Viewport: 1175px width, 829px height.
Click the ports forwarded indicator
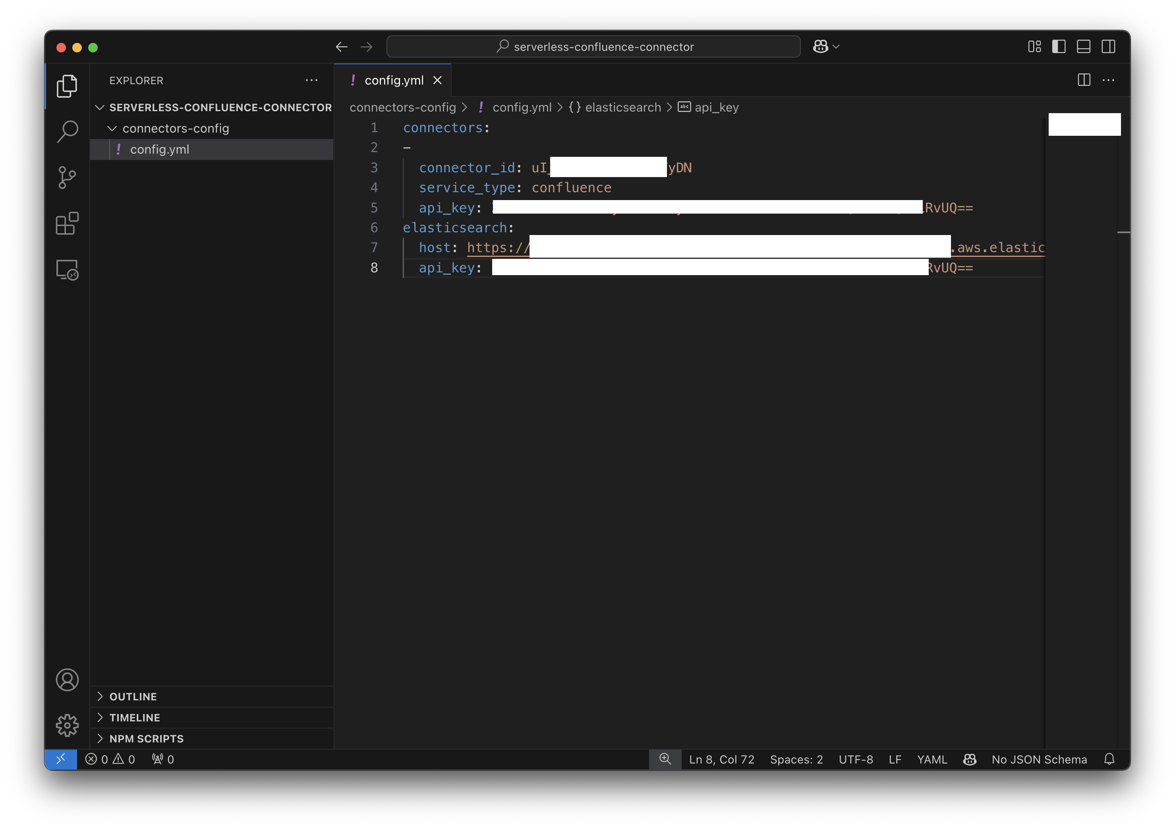[x=163, y=760]
